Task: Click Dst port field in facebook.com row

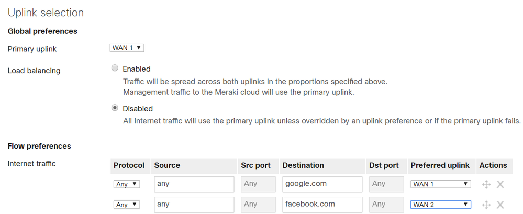Action: click(x=386, y=205)
